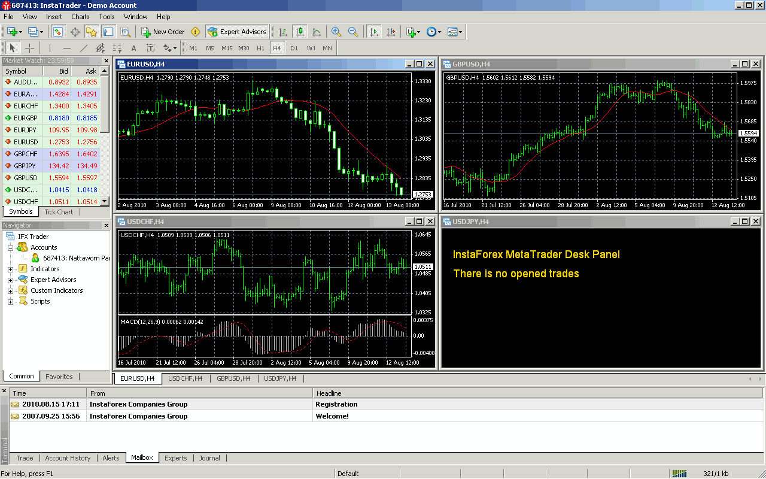Click the New Order button
Screen dimensions: 766x479
(x=163, y=32)
